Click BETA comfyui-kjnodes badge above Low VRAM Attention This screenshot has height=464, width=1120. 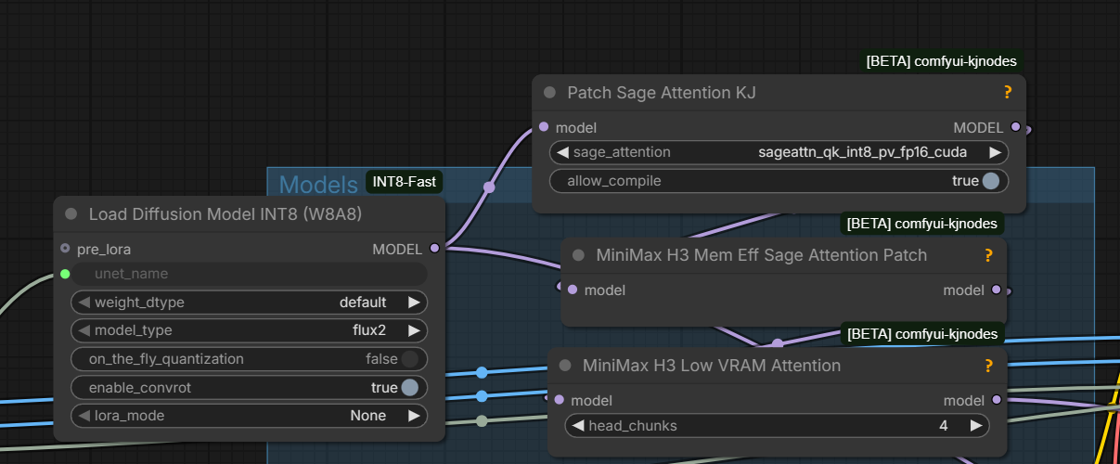tap(922, 334)
